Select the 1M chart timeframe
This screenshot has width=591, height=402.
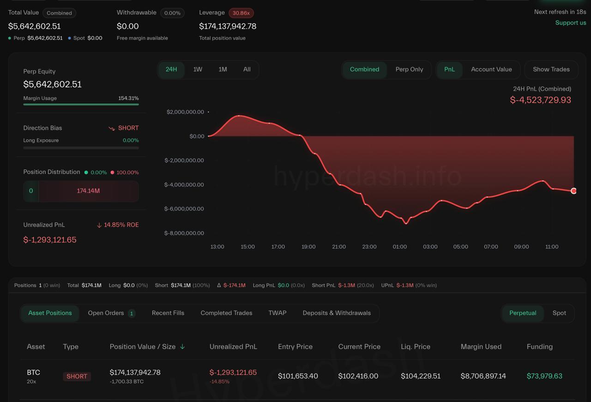pos(223,70)
